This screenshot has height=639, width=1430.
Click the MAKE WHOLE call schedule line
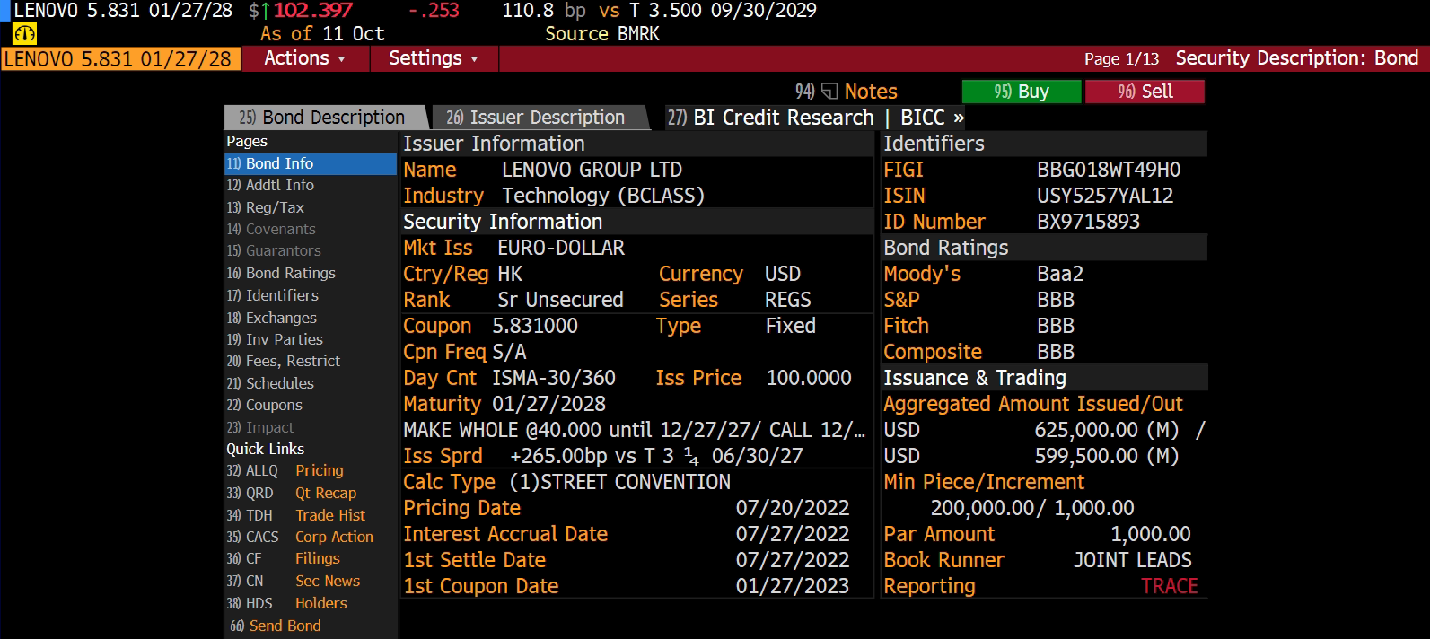click(x=635, y=430)
